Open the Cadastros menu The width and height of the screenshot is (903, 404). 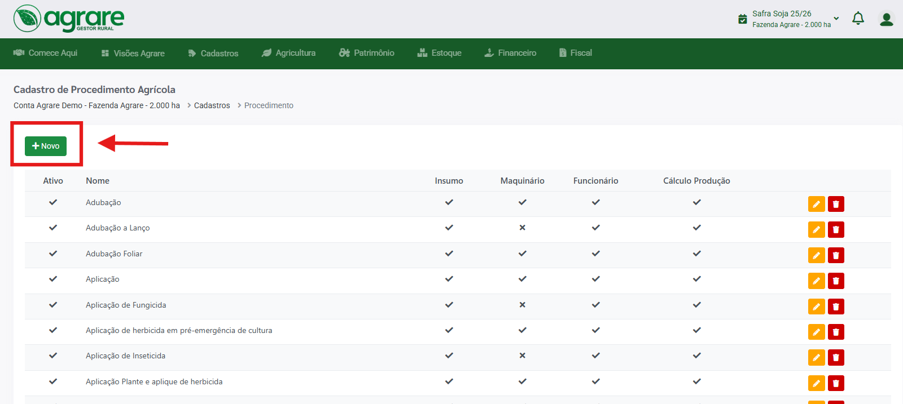pyautogui.click(x=213, y=54)
